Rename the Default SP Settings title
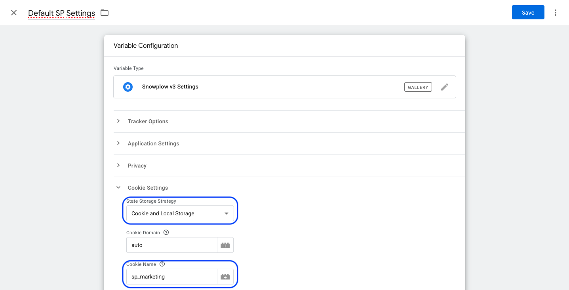The width and height of the screenshot is (569, 290). (61, 13)
